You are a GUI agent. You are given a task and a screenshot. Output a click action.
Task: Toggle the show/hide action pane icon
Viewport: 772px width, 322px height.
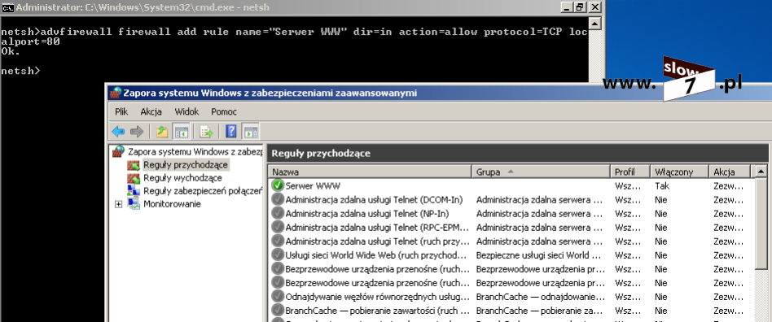point(251,132)
